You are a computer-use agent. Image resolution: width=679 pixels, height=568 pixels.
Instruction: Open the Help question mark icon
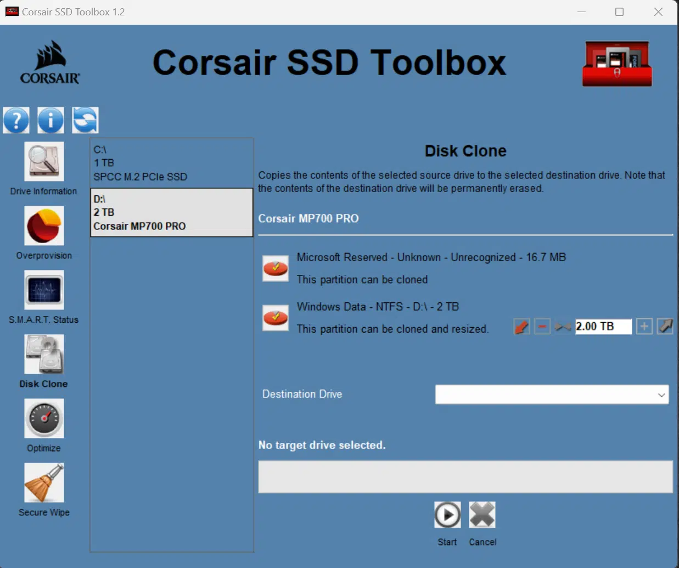tap(16, 120)
